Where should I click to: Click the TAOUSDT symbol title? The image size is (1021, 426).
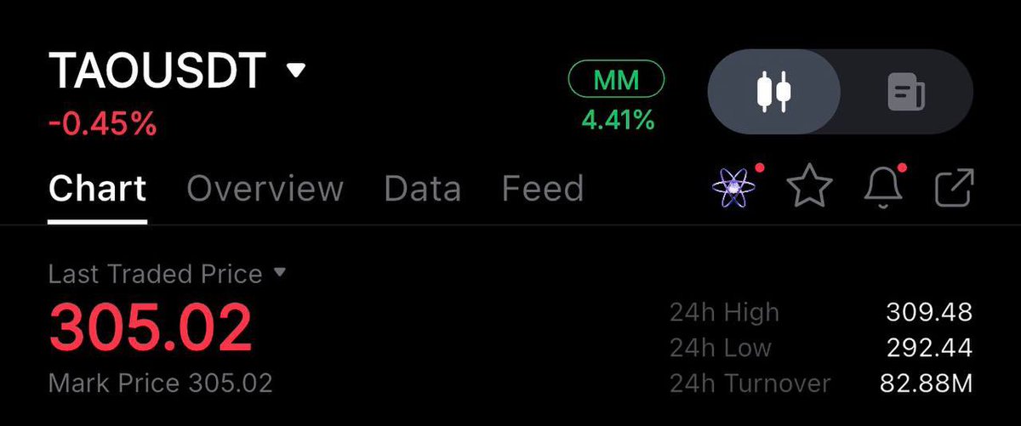point(157,71)
